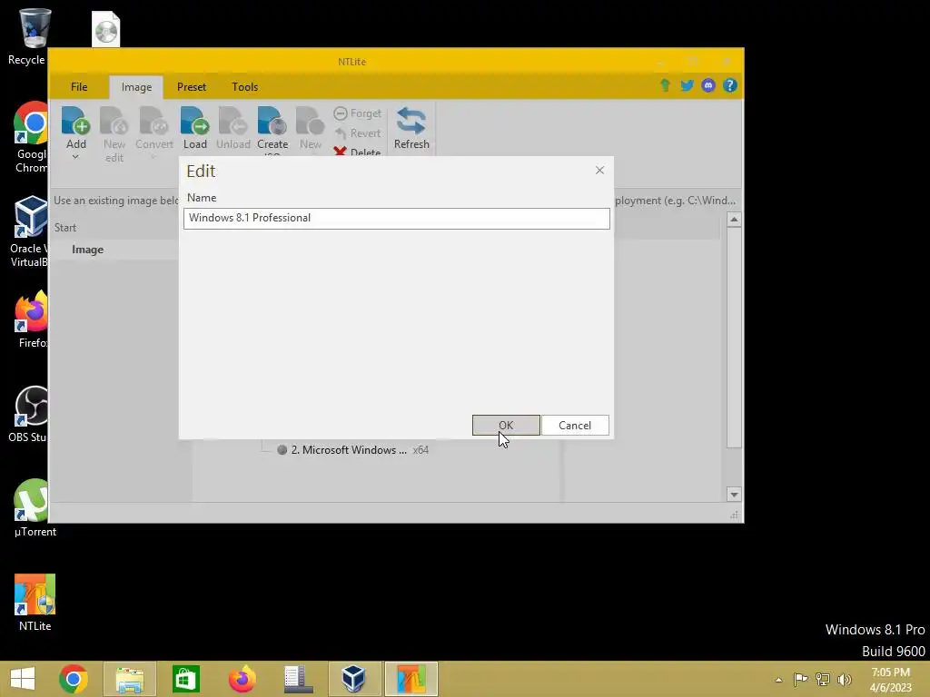The height and width of the screenshot is (697, 930).
Task: Confirm the Edit dialog with OK
Action: click(506, 425)
